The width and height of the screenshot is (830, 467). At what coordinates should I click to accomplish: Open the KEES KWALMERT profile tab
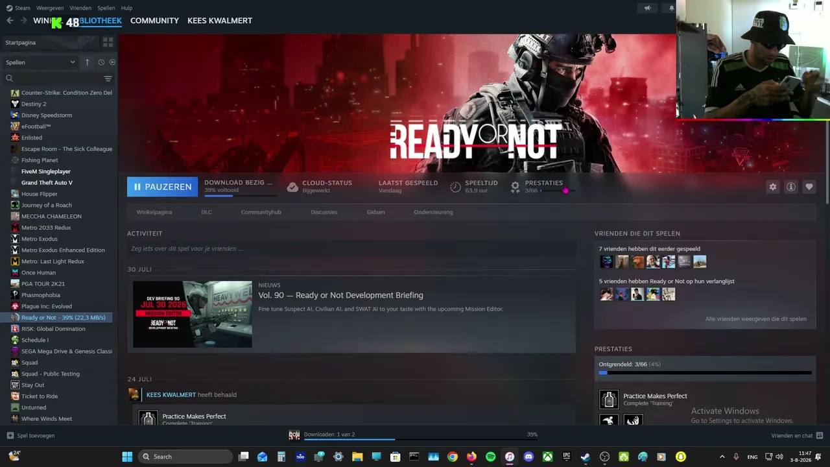coord(220,21)
